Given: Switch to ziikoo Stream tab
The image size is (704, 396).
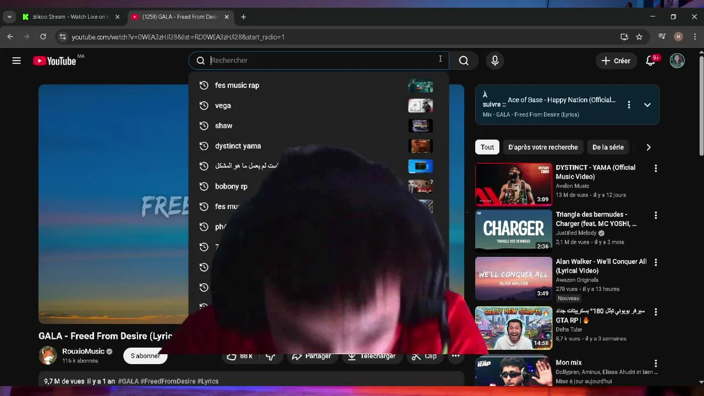Looking at the screenshot, I should coord(71,16).
